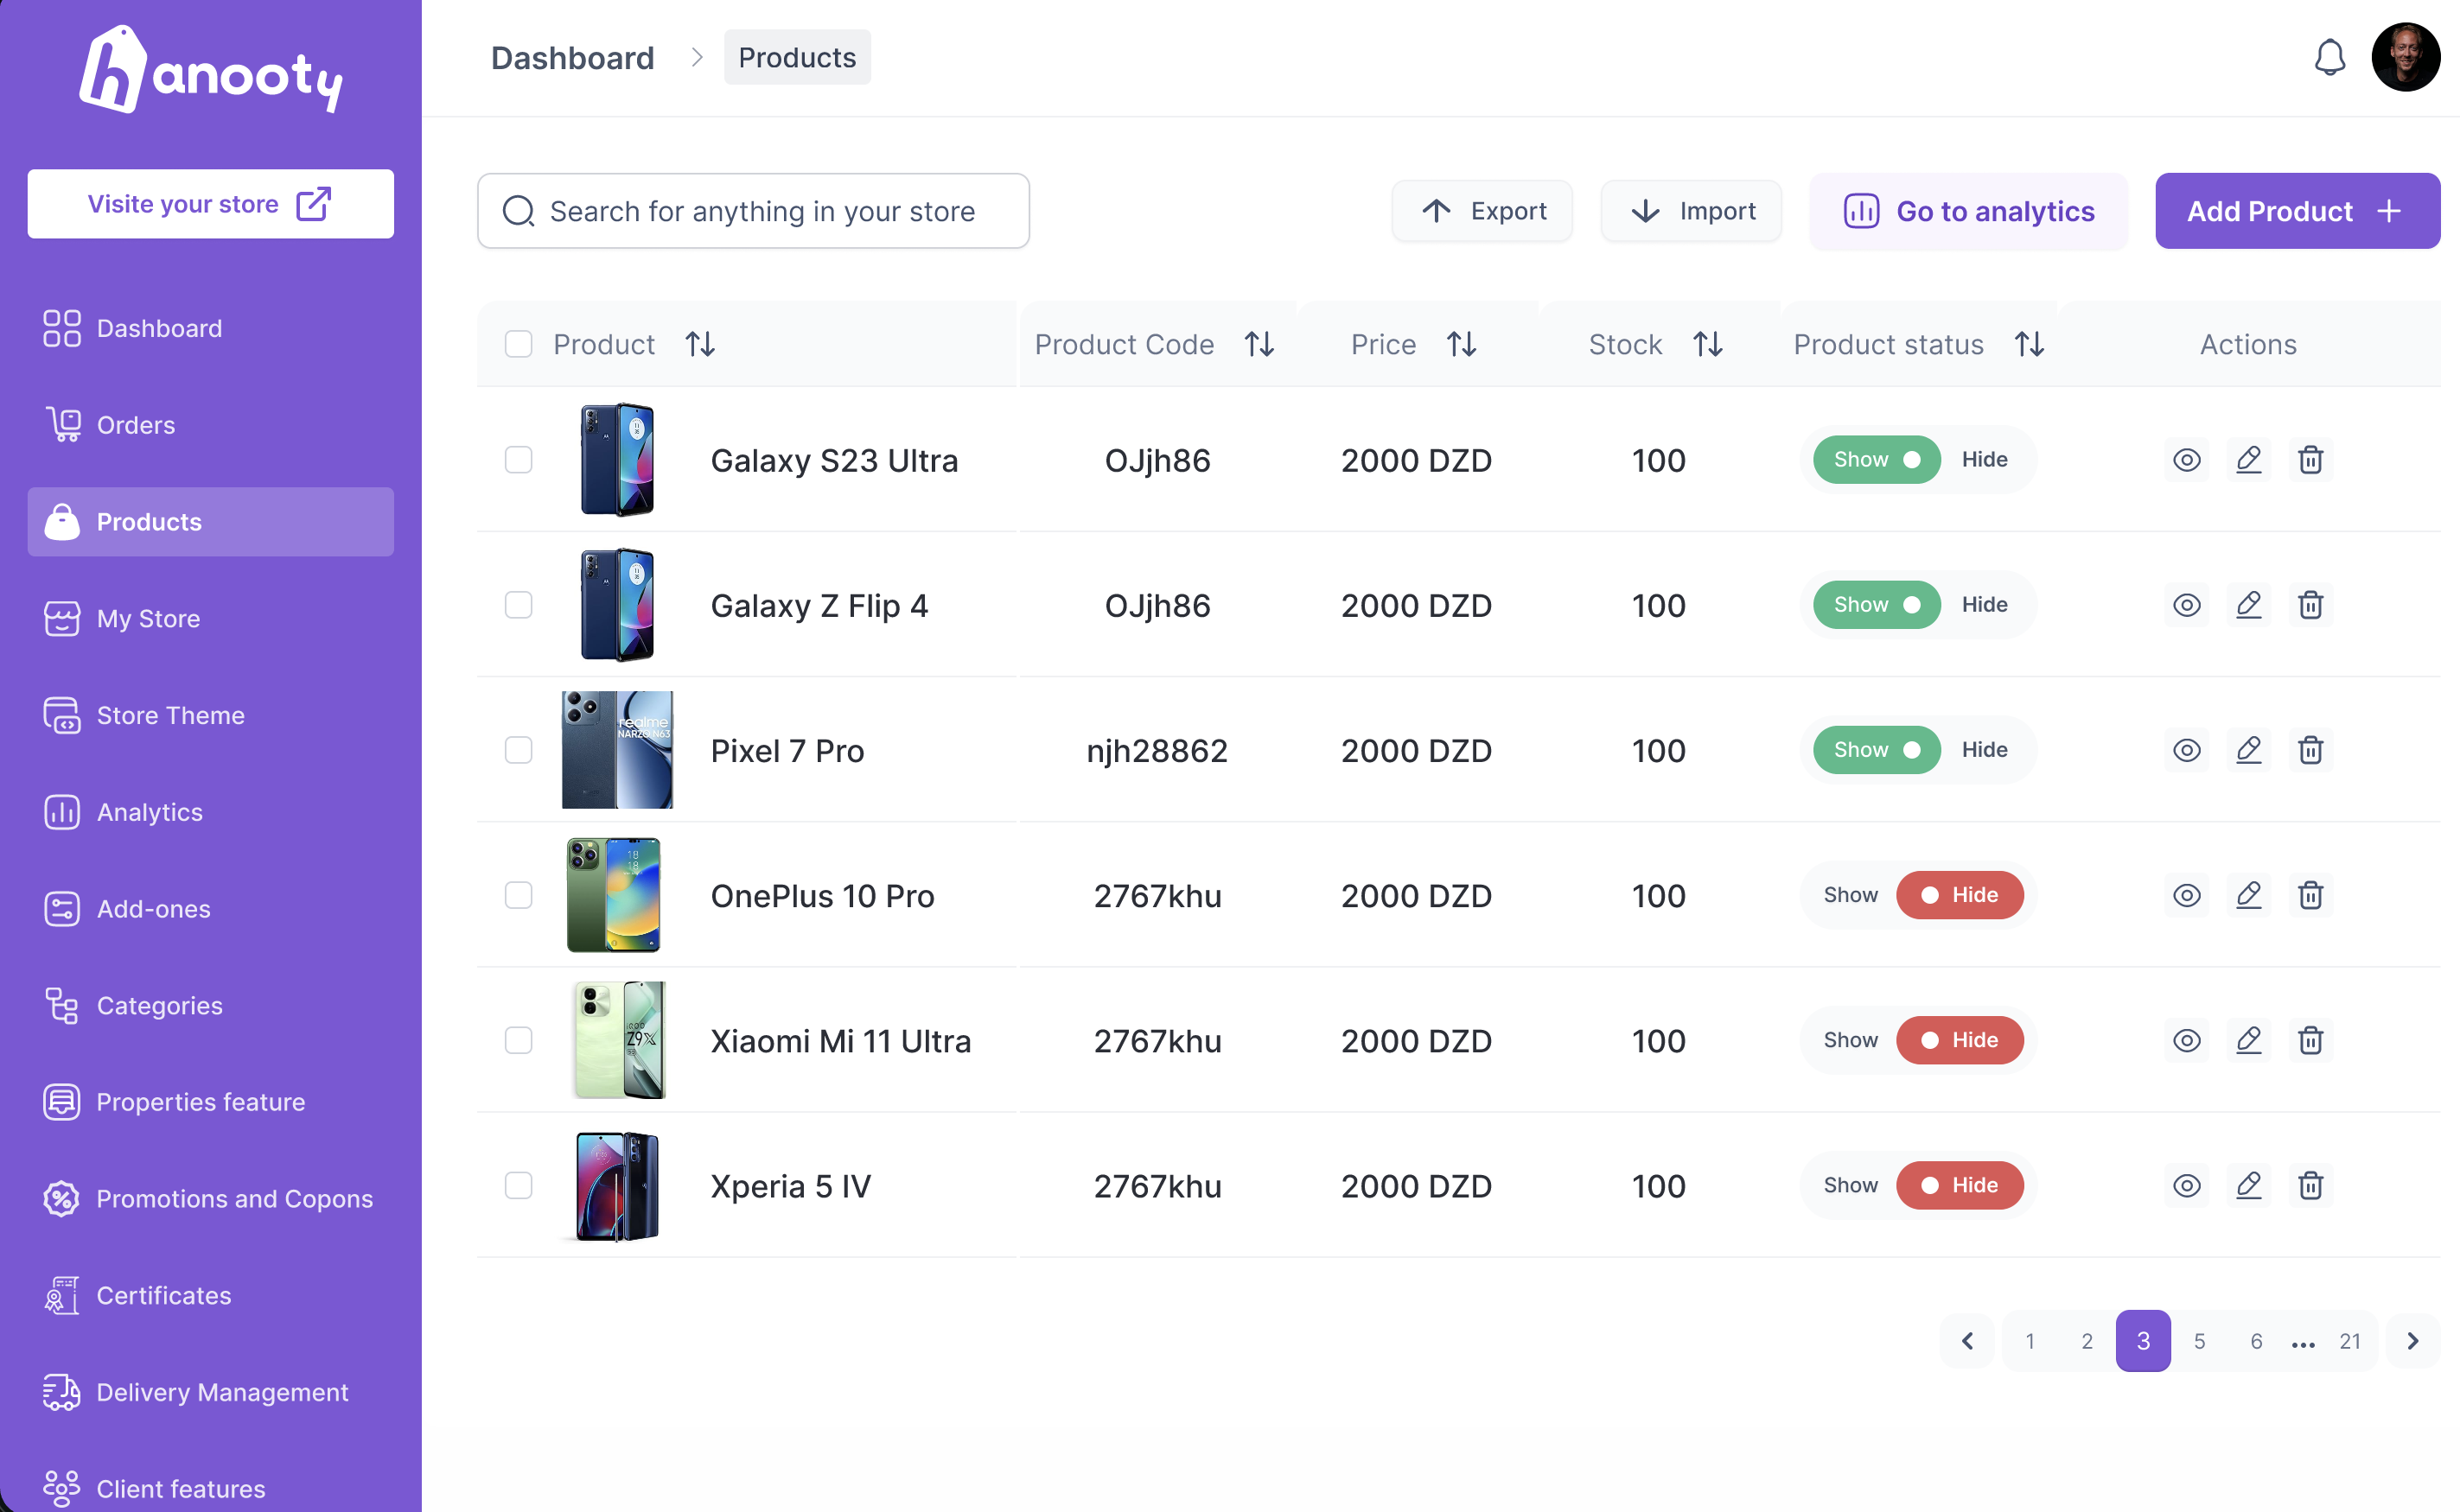The height and width of the screenshot is (1512, 2460).
Task: Open My Store in the sidebar
Action: coord(211,619)
